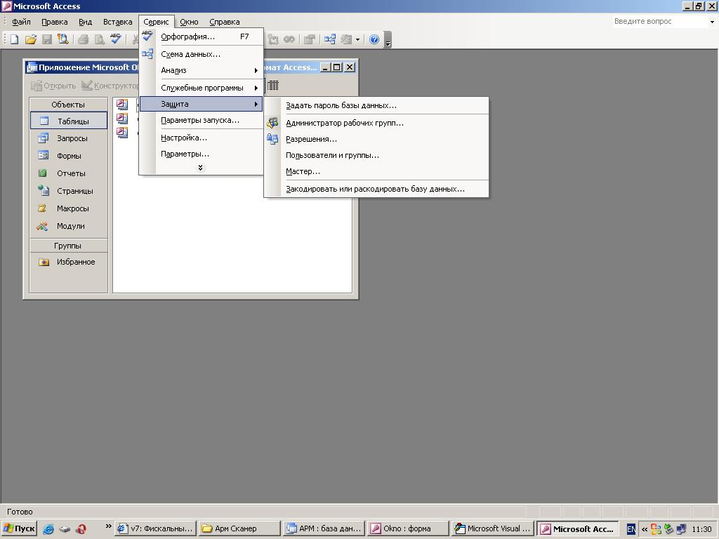Viewport: 719px width, 539px height.
Task: Click the clipboard icon beside the link icon
Action: (273, 39)
